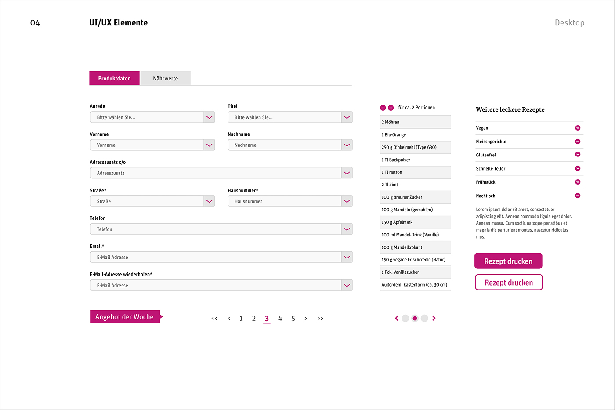Select the Produktdaten tab
Image resolution: width=615 pixels, height=410 pixels.
pos(114,78)
